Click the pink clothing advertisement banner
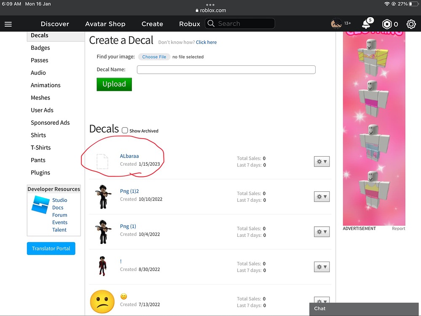Screen dimensions: 421x316 [x=374, y=129]
